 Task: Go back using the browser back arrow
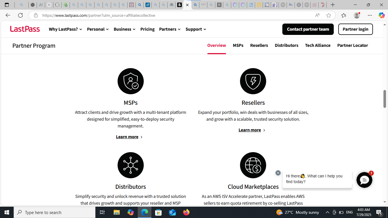[8, 15]
